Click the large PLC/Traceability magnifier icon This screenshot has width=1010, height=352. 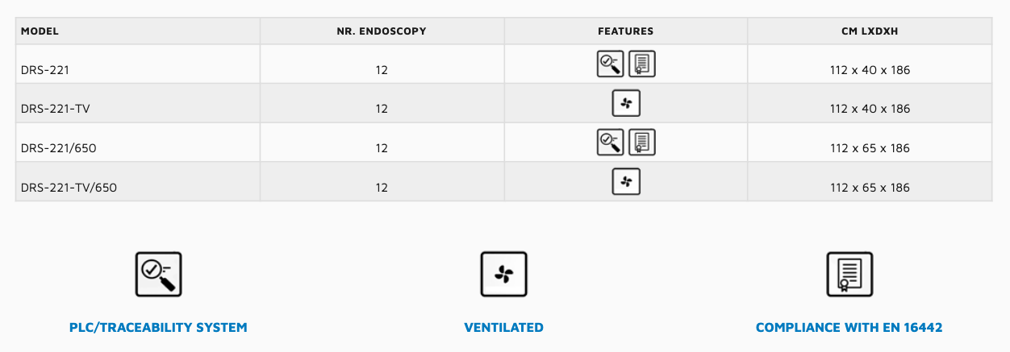(x=158, y=275)
